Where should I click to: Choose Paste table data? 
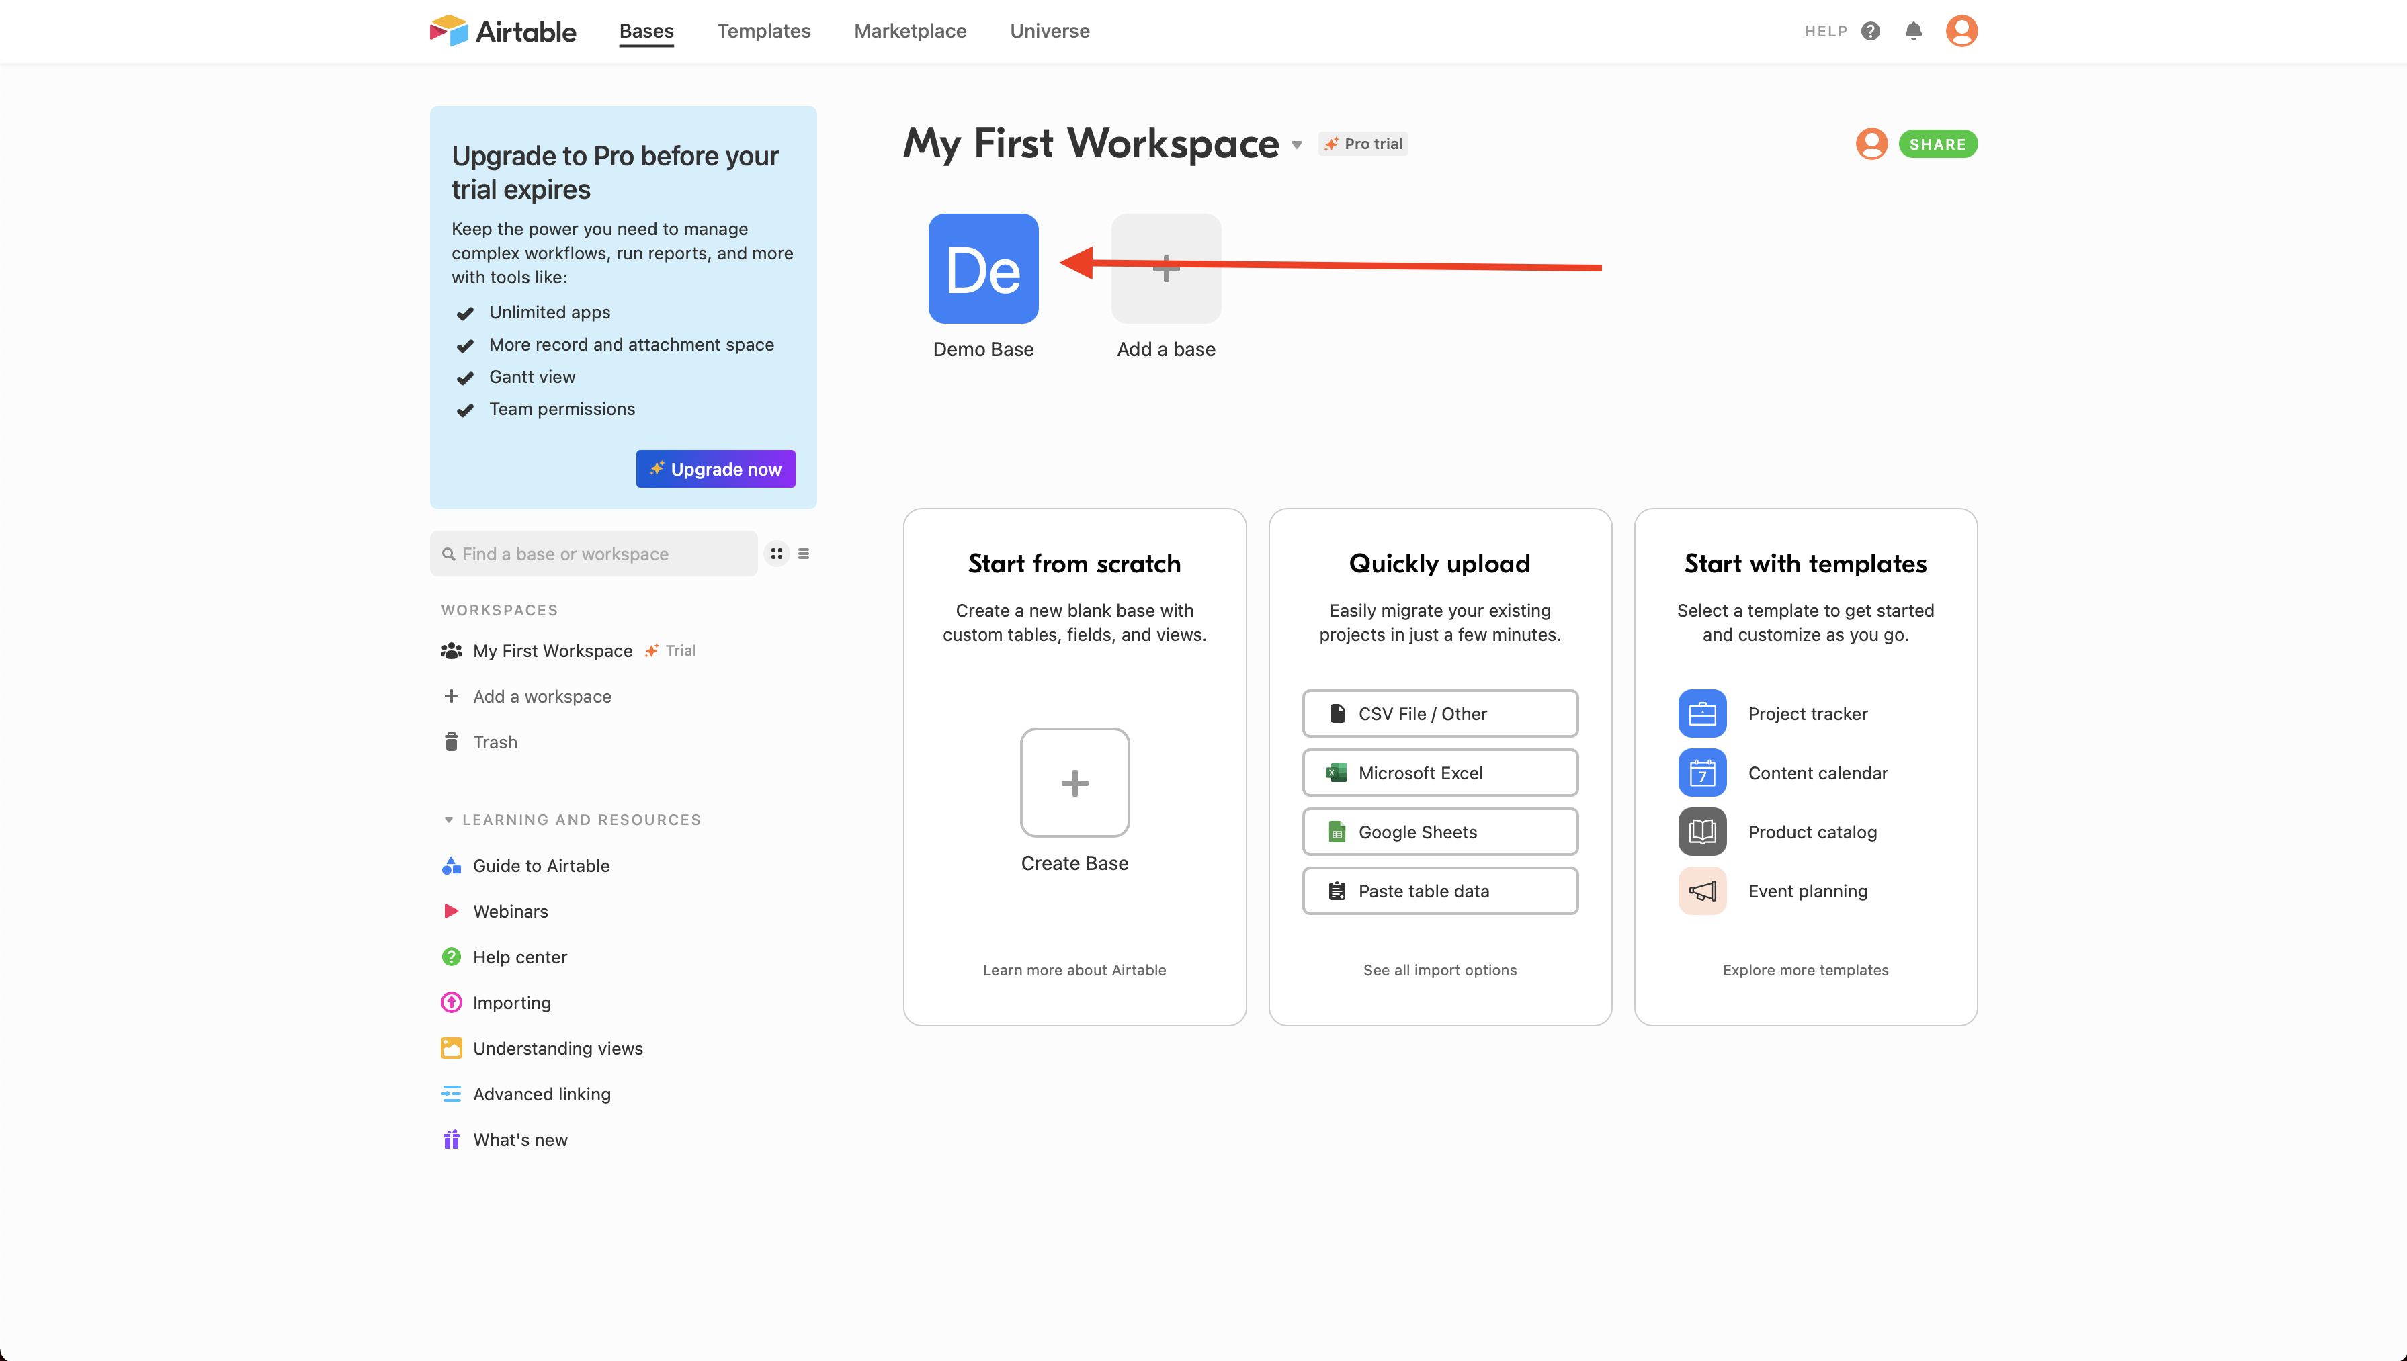click(x=1441, y=891)
